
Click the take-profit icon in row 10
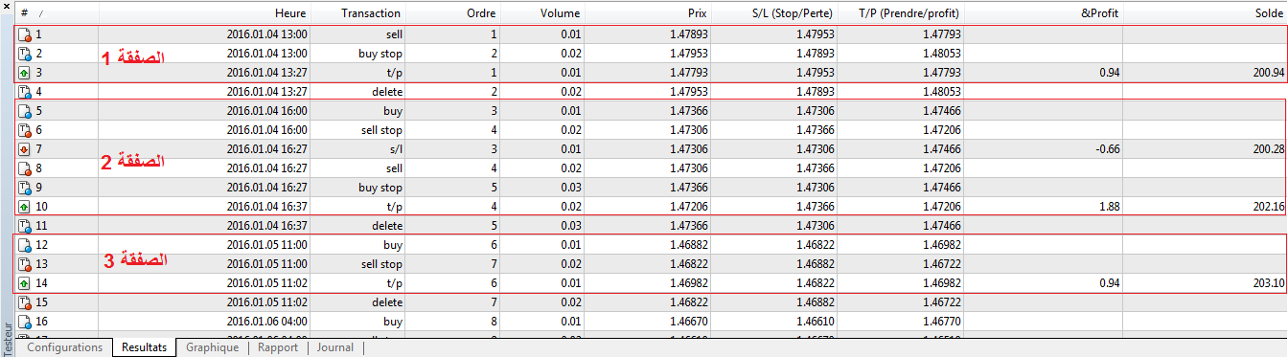pyautogui.click(x=25, y=207)
